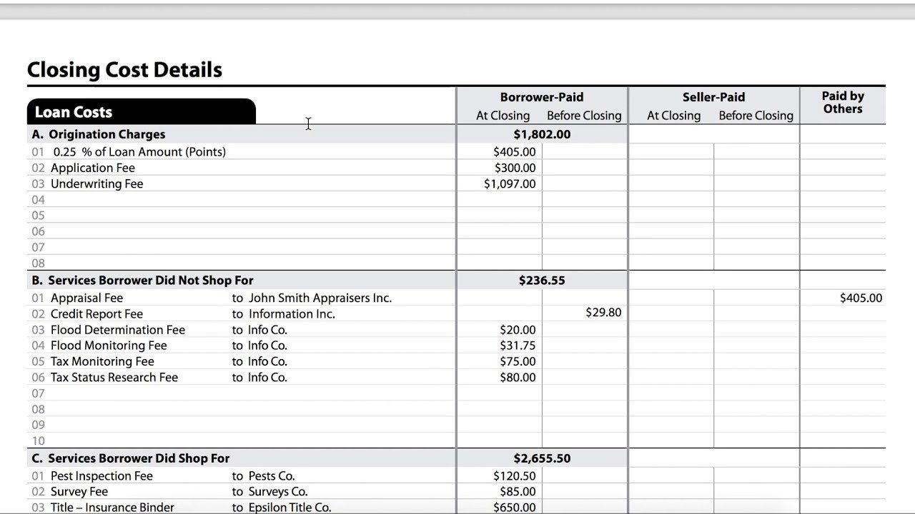This screenshot has height=514, width=915.
Task: Click the "Closing Cost Details" heading
Action: tap(124, 70)
